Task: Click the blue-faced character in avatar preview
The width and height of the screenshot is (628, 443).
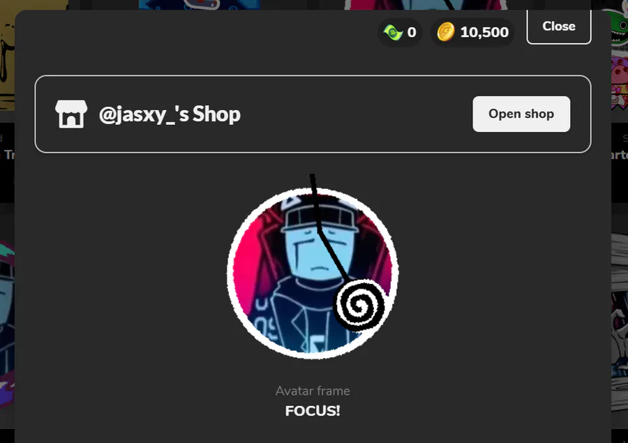Action: click(316, 256)
